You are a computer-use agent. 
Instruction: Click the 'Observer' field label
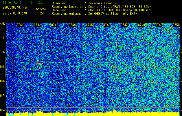tap(59, 3)
